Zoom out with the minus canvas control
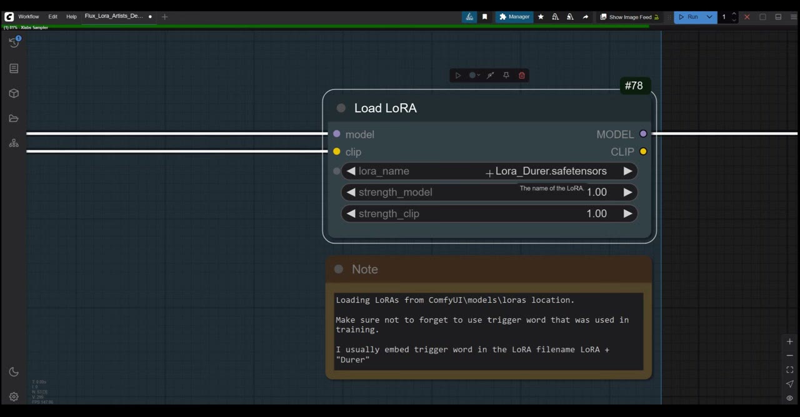This screenshot has width=800, height=417. 789,356
